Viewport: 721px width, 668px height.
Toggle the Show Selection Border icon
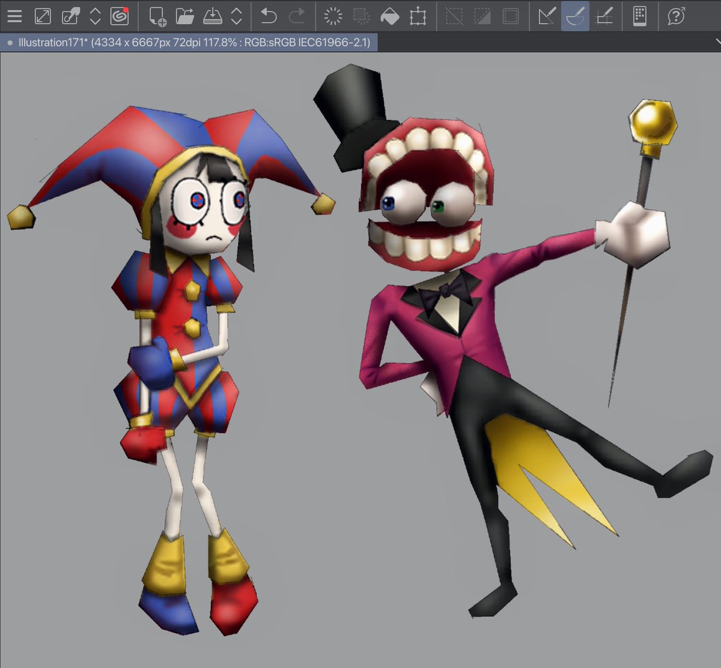511,16
